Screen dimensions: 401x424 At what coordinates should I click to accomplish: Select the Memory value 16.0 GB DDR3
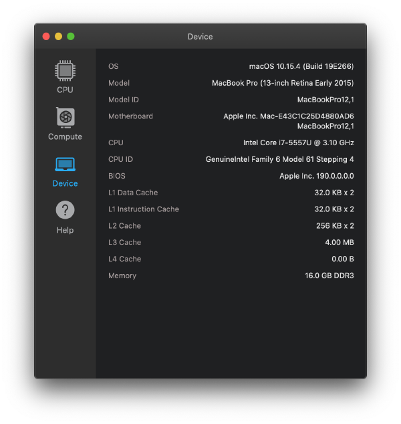coord(329,276)
